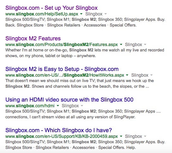Click the SlingboxM2/HowItWorks.aspx green URL
Viewport: 172px width, 153px height.
(x=65, y=75)
